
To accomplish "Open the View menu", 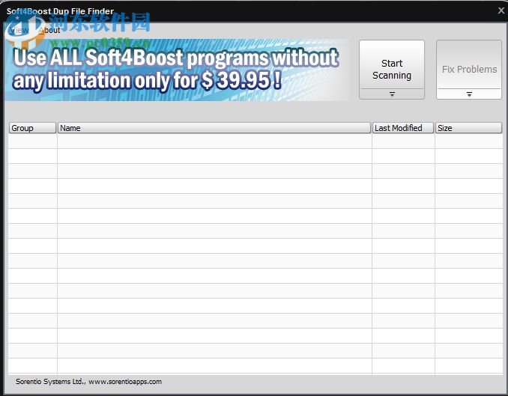I will point(19,30).
